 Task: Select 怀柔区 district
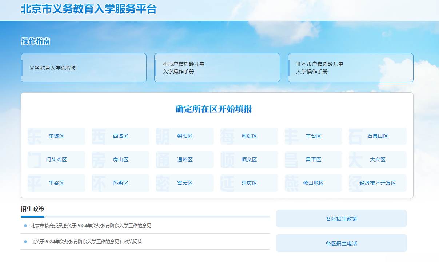tap(121, 183)
